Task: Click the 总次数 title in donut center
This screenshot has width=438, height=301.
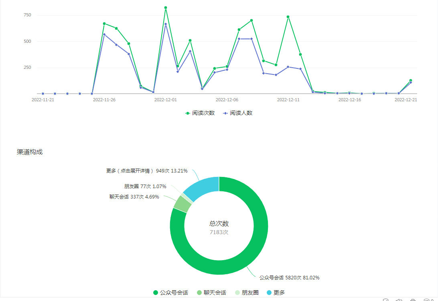Action: (x=219, y=223)
